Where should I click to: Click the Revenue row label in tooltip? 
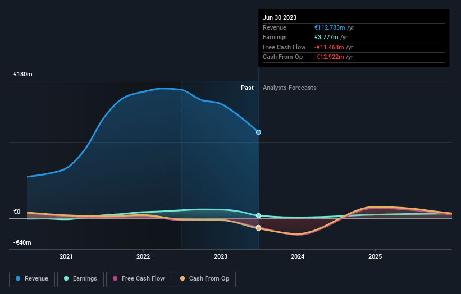(x=275, y=27)
